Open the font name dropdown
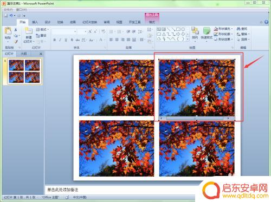 tap(64, 32)
